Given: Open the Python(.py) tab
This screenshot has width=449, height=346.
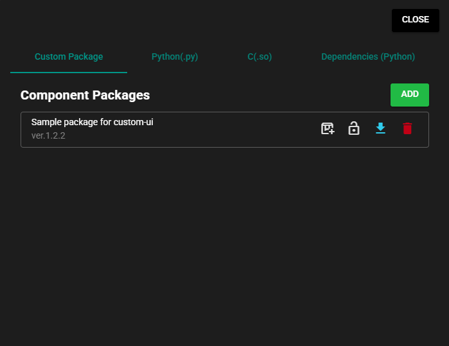Looking at the screenshot, I should pyautogui.click(x=175, y=56).
